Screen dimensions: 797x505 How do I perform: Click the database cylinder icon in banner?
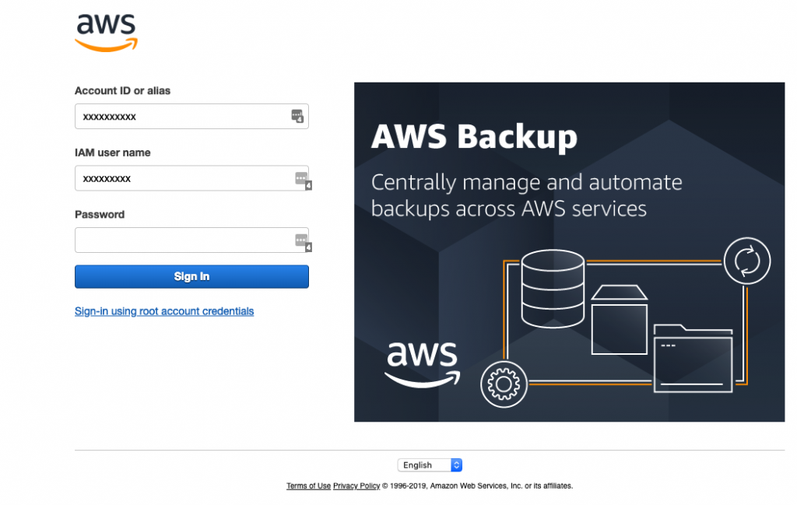(553, 289)
